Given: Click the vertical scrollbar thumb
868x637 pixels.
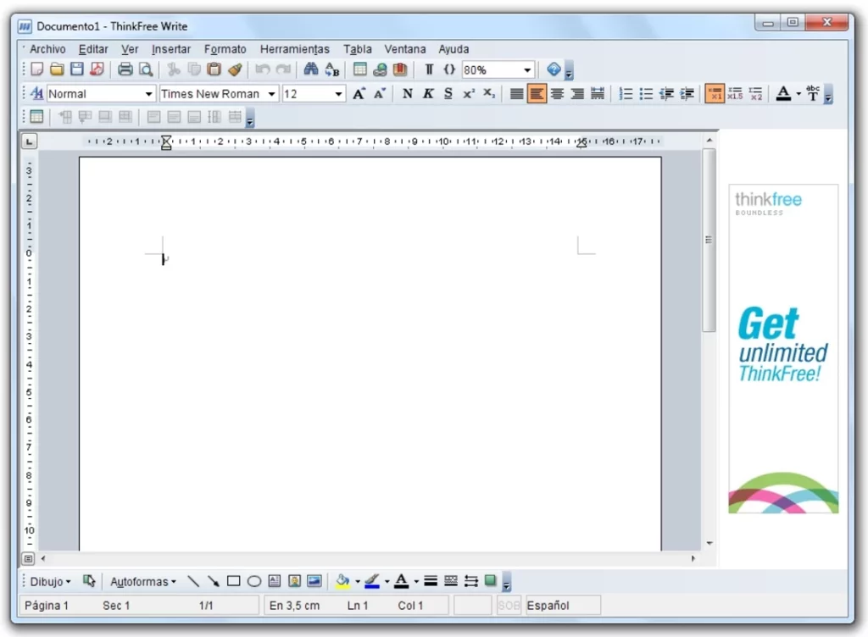Looking at the screenshot, I should click(709, 240).
